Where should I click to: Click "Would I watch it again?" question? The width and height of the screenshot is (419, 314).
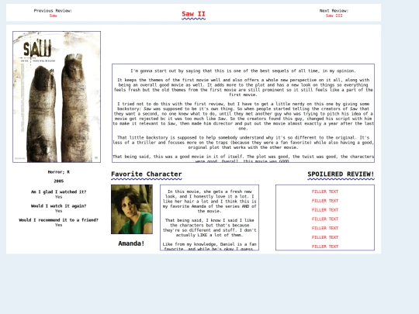(58, 206)
